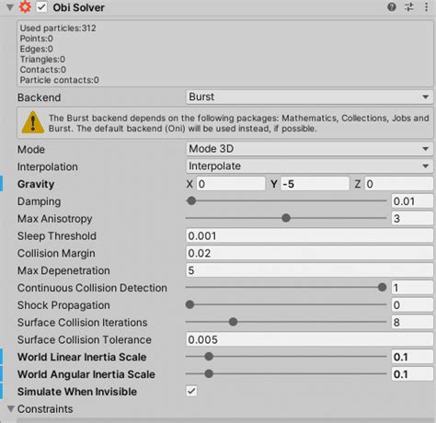Click the Damping value field 0.01
The width and height of the screenshot is (436, 423).
[x=412, y=201]
